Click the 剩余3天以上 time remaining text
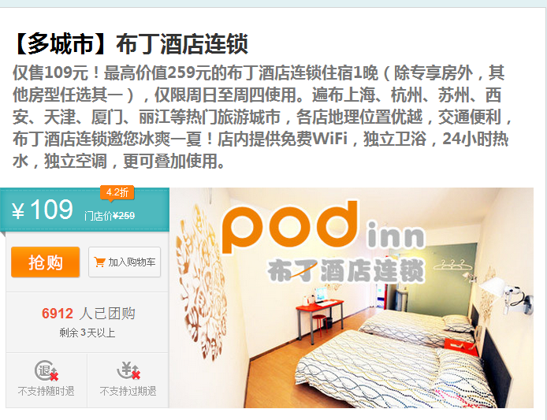This screenshot has width=547, height=420. coord(87,333)
